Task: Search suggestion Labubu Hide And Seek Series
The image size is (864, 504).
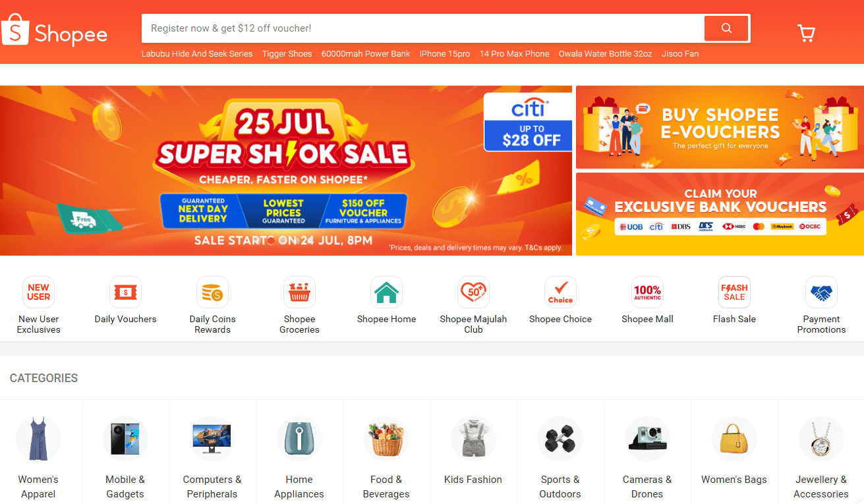Action: 197,54
